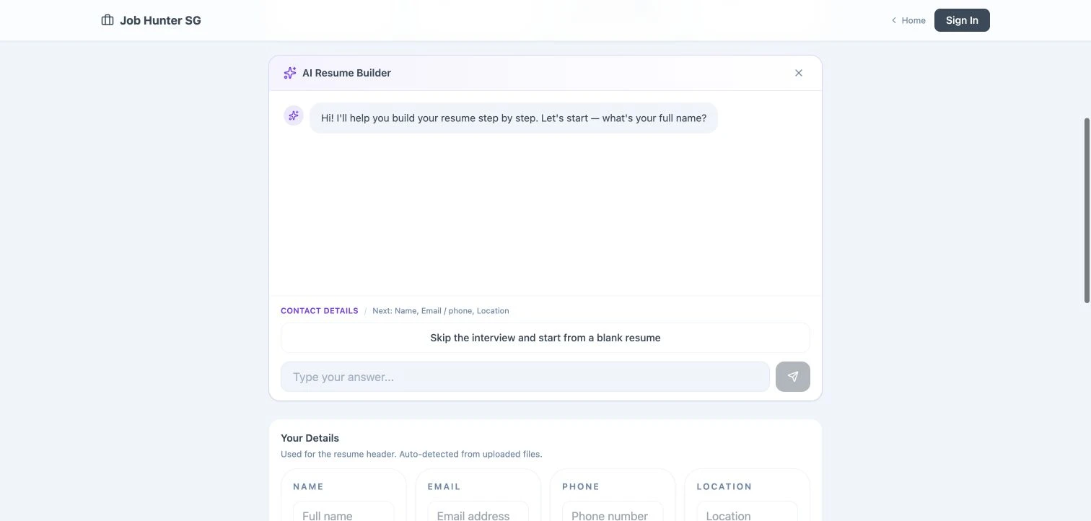
Task: Focus the Email address input field
Action: (478, 512)
